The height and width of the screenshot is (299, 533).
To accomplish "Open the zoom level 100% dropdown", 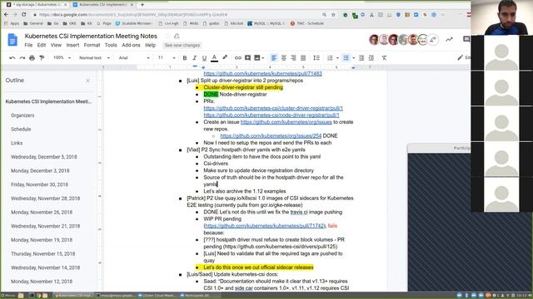I will pyautogui.click(x=62, y=58).
